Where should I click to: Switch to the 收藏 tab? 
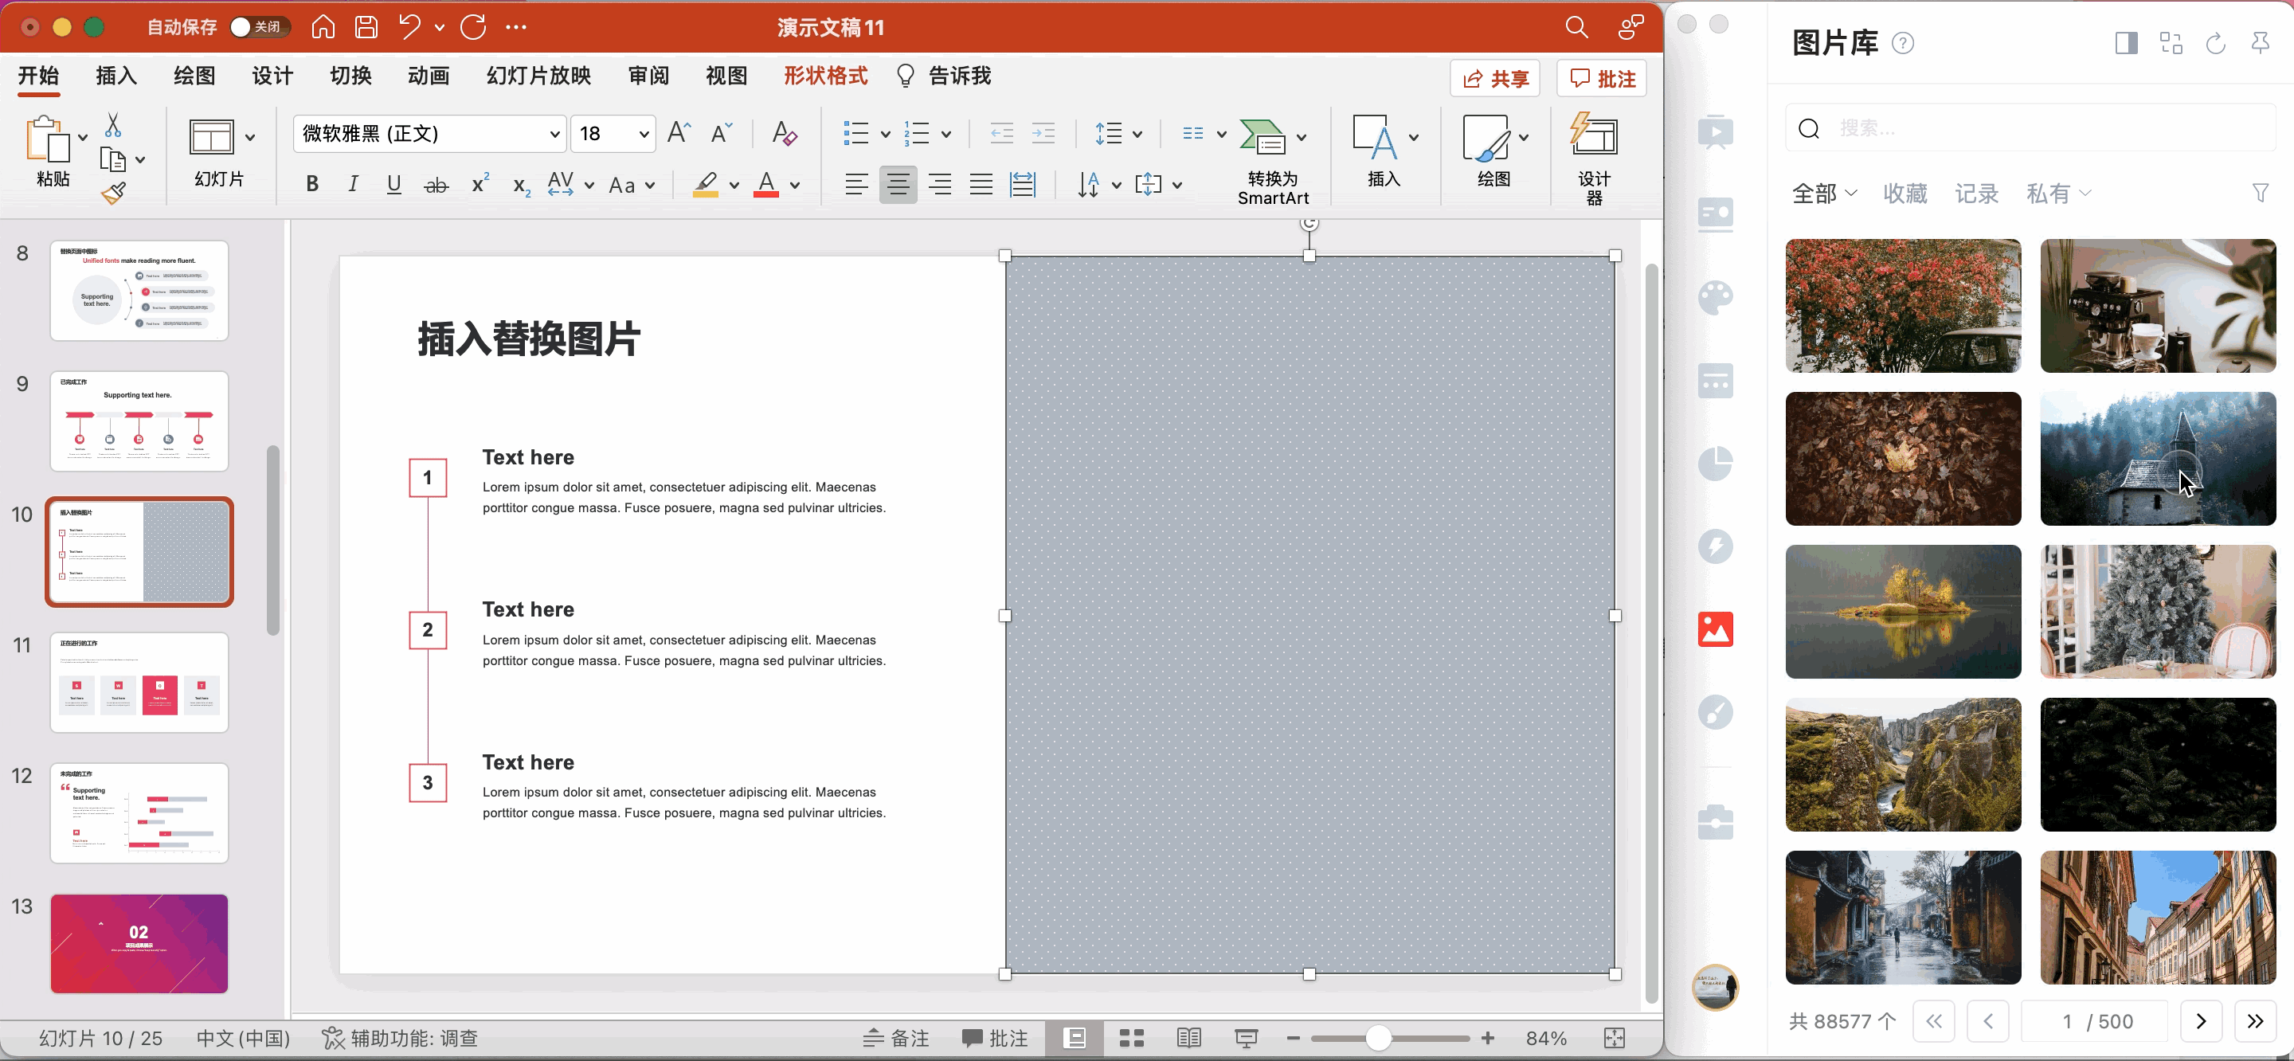(1904, 194)
